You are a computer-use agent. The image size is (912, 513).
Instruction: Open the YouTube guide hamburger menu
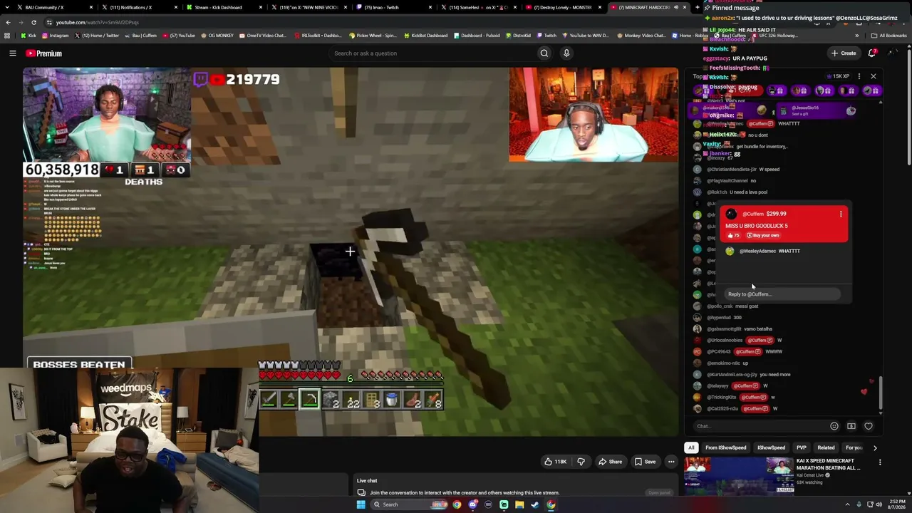12,53
